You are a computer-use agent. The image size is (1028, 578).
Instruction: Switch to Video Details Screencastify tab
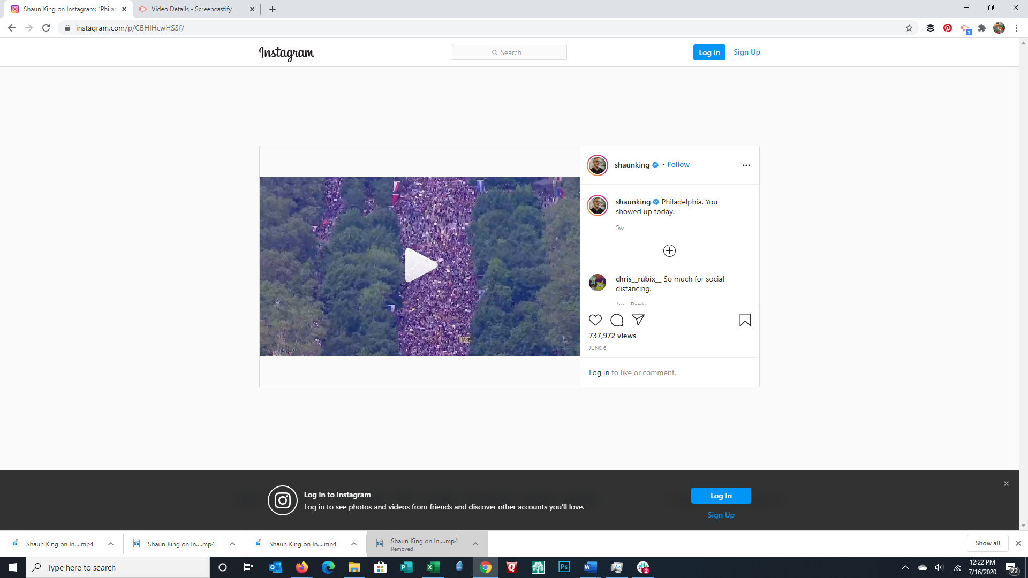(192, 9)
